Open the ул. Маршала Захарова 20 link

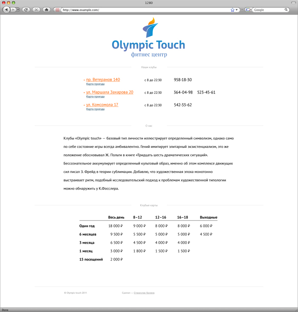tap(109, 92)
